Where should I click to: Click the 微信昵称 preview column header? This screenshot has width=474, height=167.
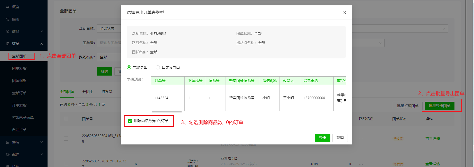click(x=269, y=81)
